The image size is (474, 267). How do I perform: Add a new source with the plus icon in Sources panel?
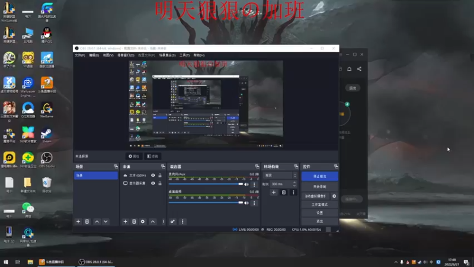[x=125, y=221]
